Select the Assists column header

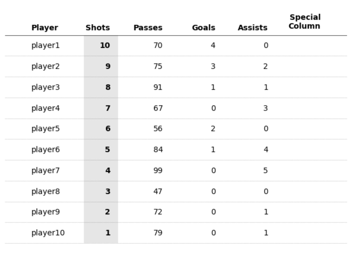252,28
